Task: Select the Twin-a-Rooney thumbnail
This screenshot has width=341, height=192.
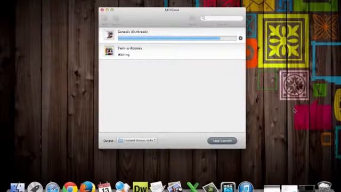Action: 109,51
